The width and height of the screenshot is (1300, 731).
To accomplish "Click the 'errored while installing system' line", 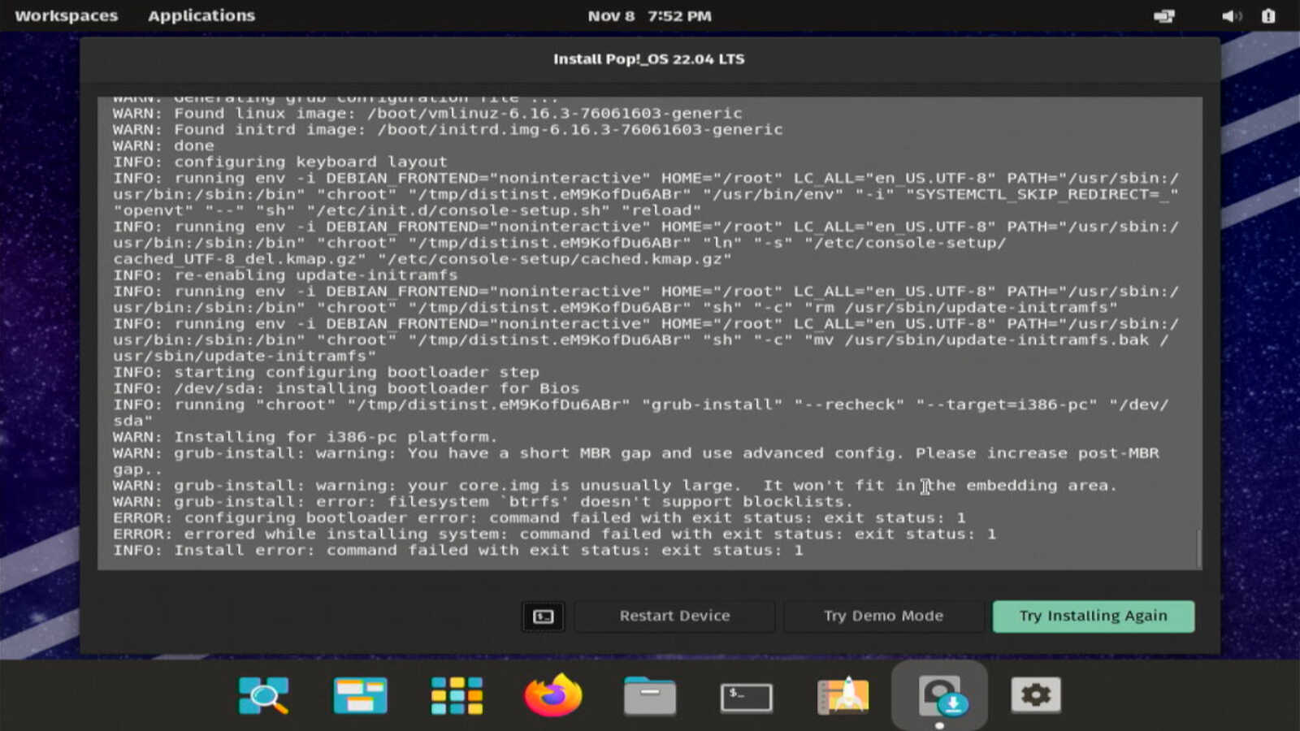I will click(554, 534).
